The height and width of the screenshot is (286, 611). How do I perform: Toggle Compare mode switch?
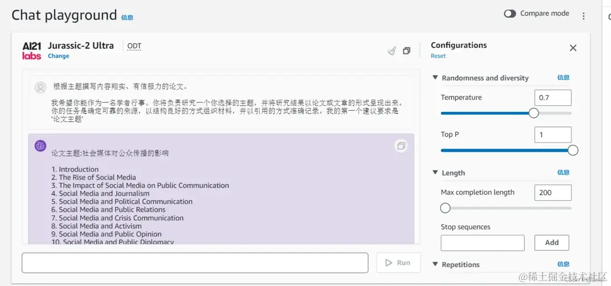[510, 14]
